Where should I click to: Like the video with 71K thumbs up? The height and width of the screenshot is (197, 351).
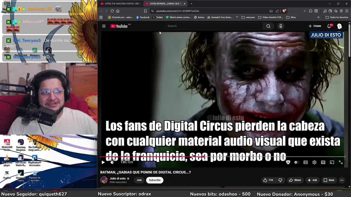[268, 180]
